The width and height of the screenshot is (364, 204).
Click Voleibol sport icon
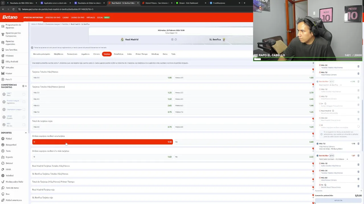[x=3, y=175]
